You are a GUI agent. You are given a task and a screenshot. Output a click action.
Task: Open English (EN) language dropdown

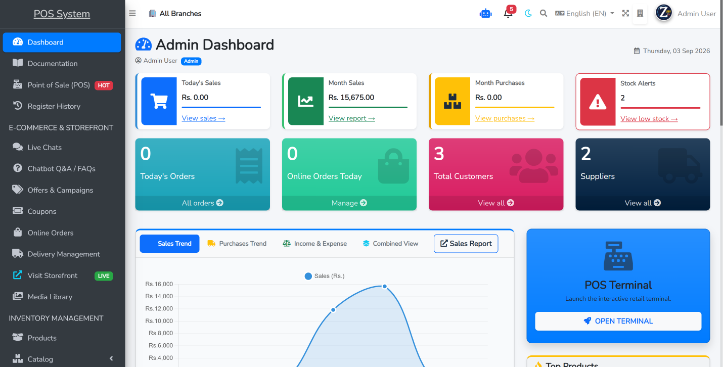[x=584, y=14]
